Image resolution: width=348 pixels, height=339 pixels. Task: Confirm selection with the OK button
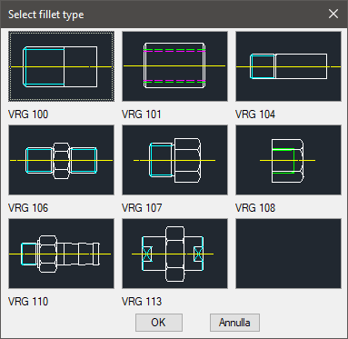coord(159,323)
